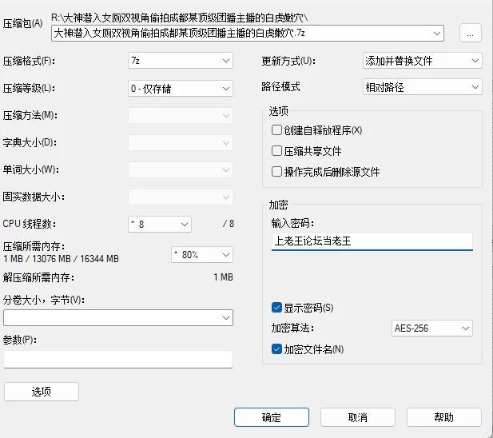Image resolution: width=493 pixels, height=438 pixels.
Task: Confirm with the 确定 button
Action: pyautogui.click(x=272, y=417)
